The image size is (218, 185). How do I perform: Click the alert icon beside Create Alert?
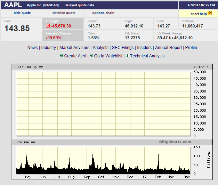[62, 56]
